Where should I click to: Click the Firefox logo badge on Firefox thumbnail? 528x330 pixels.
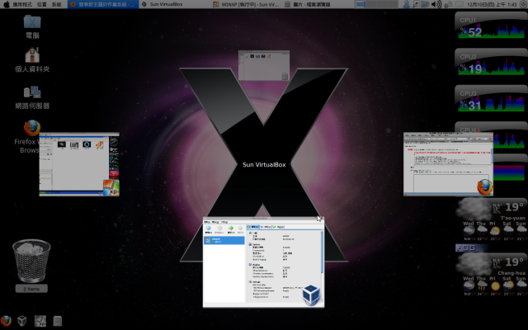[x=484, y=187]
